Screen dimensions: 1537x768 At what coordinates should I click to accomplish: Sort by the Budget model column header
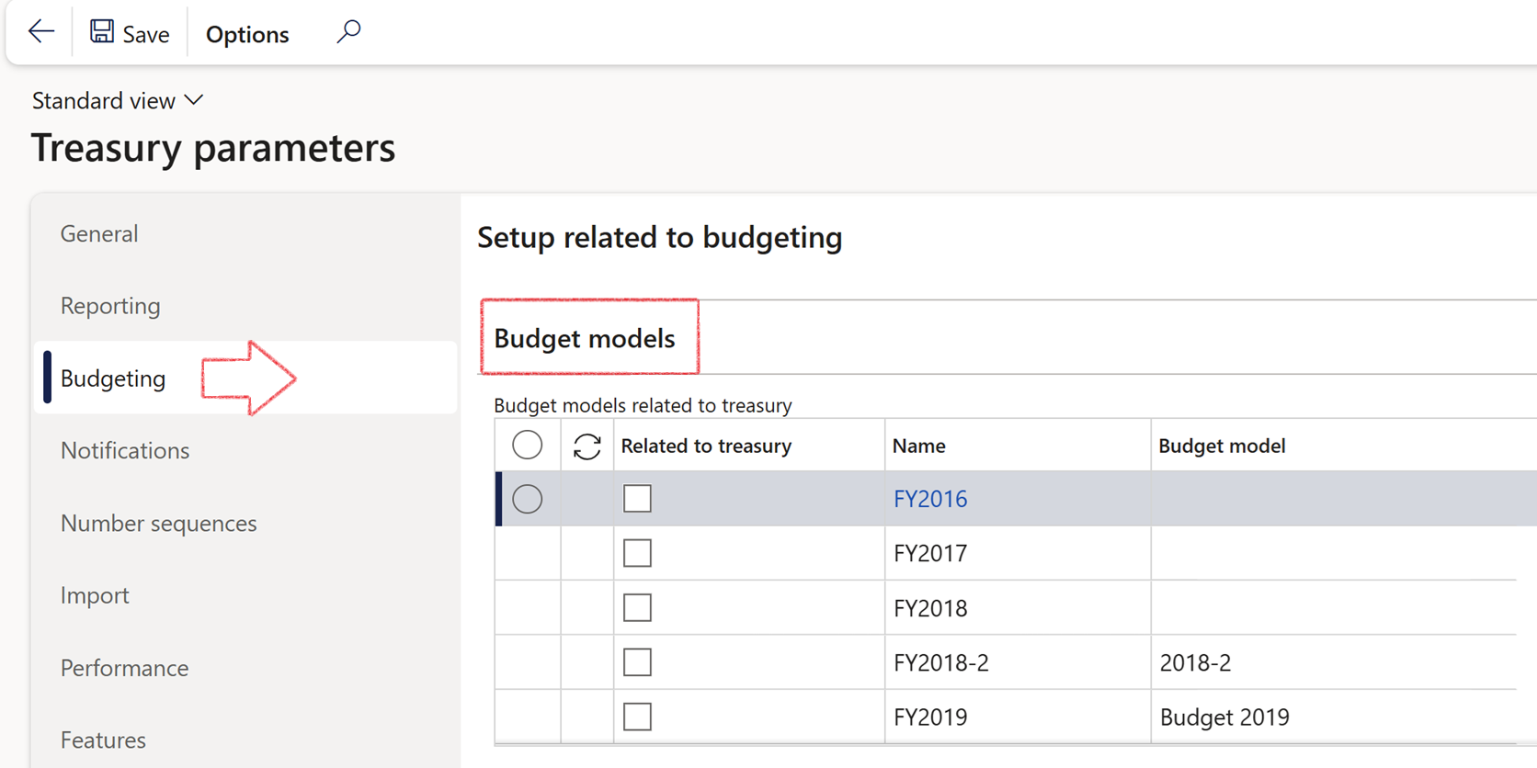pos(1222,446)
